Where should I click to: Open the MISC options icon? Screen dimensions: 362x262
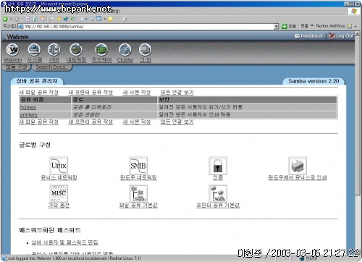tap(59, 193)
